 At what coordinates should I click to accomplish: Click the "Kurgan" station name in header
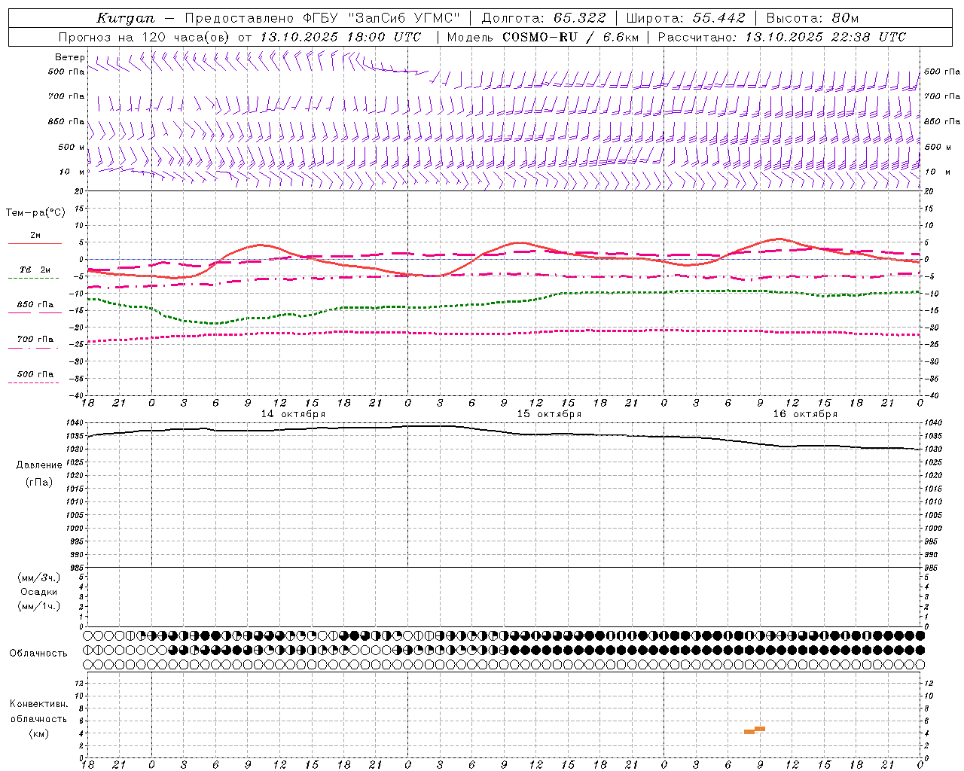tap(126, 18)
